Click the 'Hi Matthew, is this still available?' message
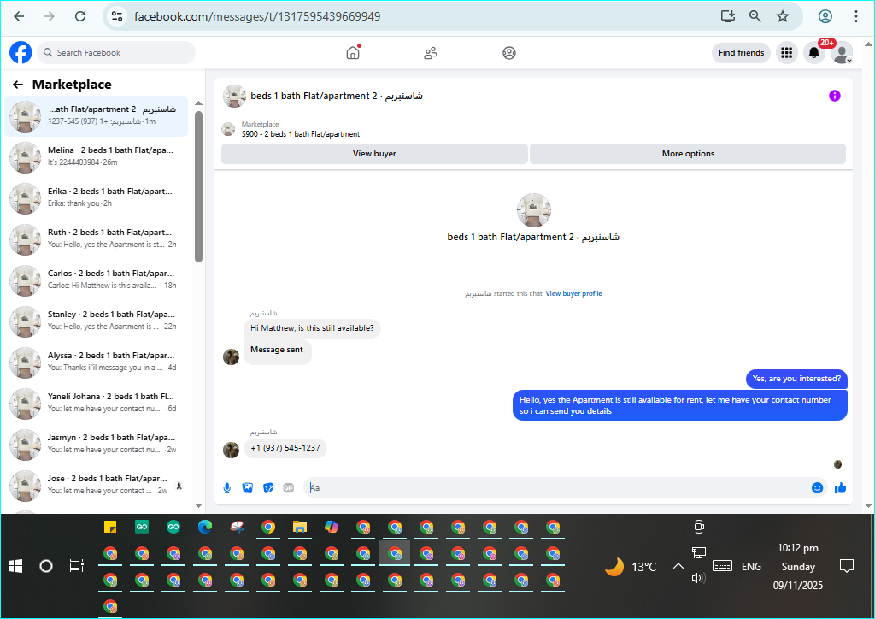The width and height of the screenshot is (875, 619). coord(312,328)
